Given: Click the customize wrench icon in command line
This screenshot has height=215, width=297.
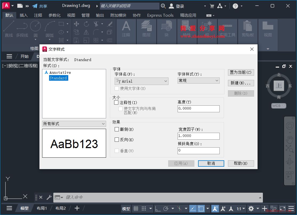Looking at the screenshot, I should (49, 197).
